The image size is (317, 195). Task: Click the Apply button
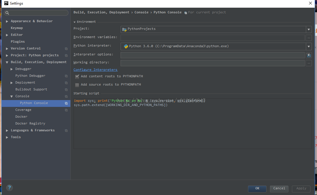[301, 189]
